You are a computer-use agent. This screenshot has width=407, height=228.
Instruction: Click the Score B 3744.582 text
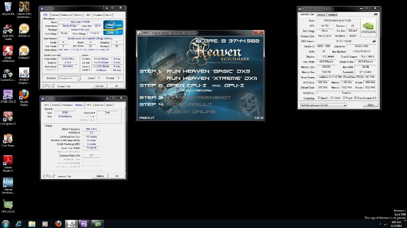point(227,41)
